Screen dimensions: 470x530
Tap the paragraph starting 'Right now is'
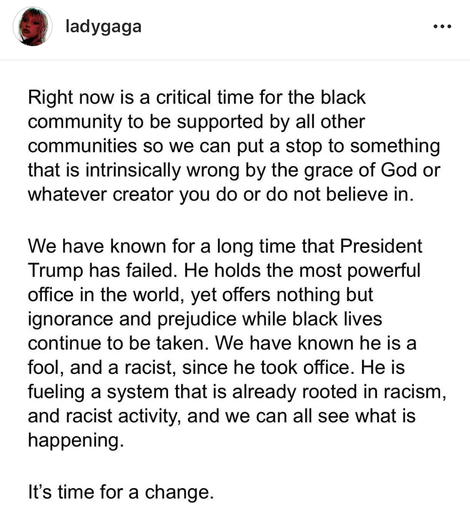click(234, 146)
